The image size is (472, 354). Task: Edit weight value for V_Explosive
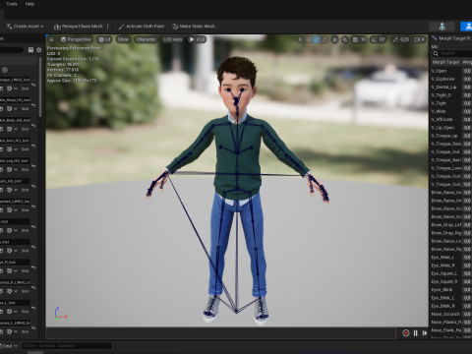coord(467,79)
